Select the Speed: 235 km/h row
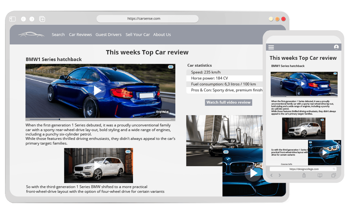351x220 pixels. 224,72
